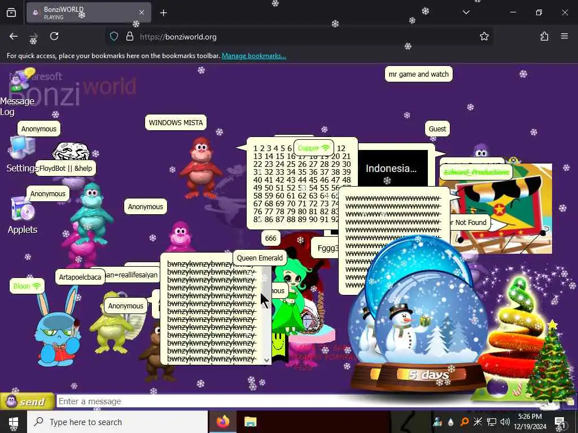The height and width of the screenshot is (433, 578).
Task: Open the volume speaker tray icon
Action: click(x=505, y=422)
